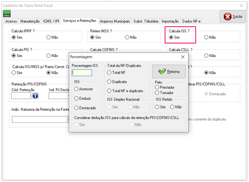The height and width of the screenshot is (182, 249).
Task: Set ISS Retido to Sim
Action: point(157,107)
